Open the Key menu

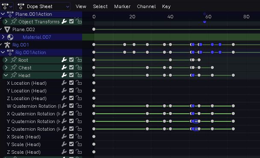(166, 6)
